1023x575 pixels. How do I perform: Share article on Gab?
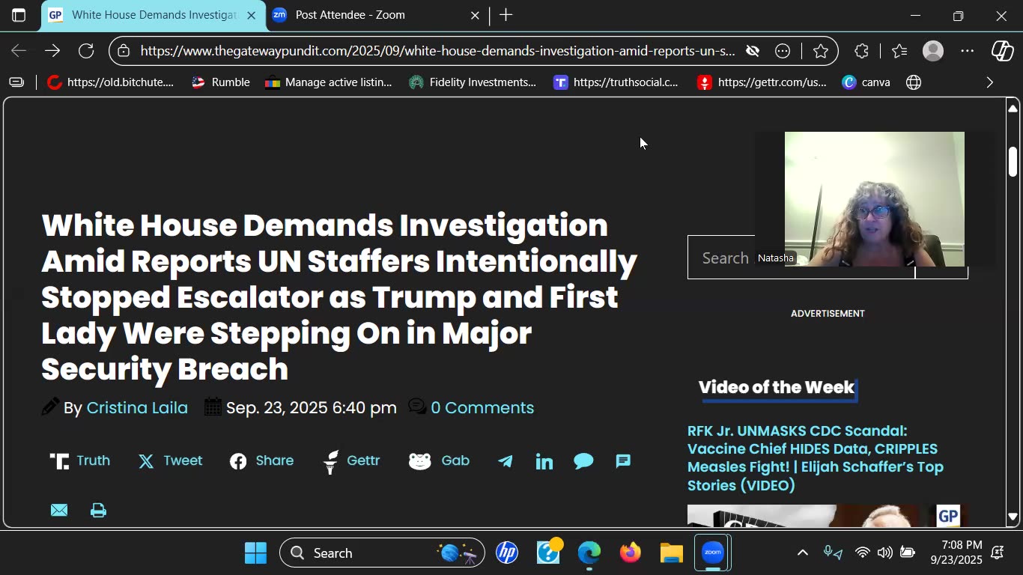439,461
